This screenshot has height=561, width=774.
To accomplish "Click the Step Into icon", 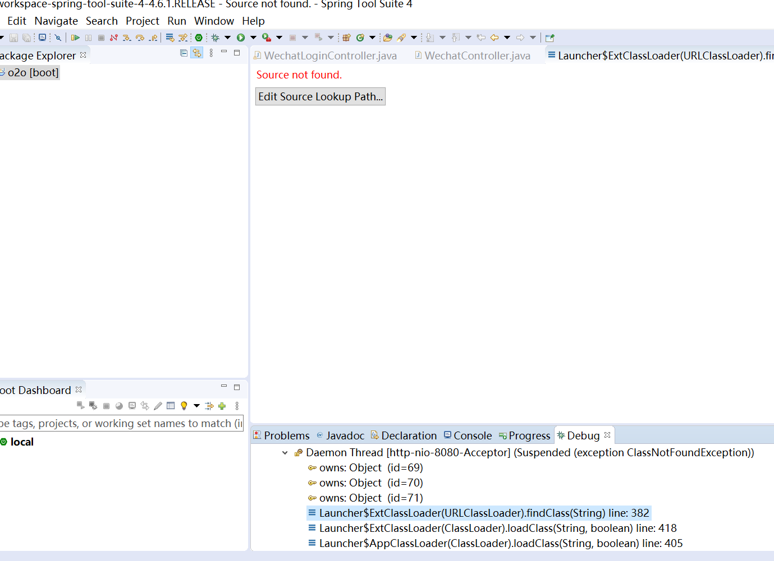I will [127, 38].
